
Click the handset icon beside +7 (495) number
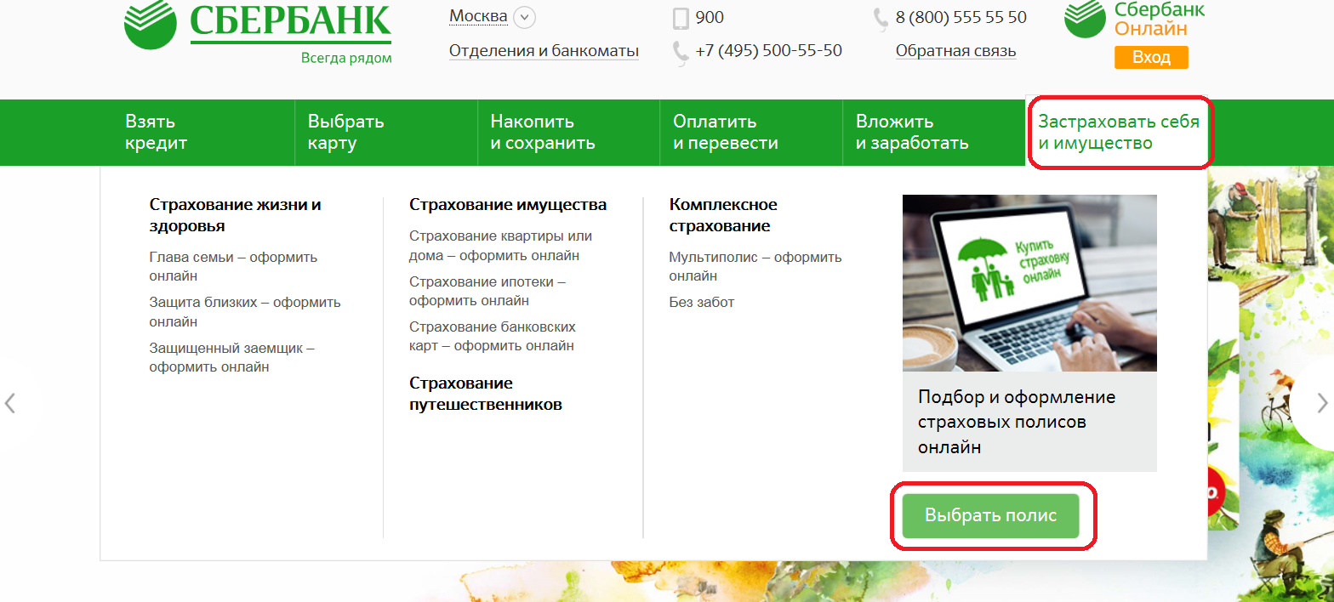[x=681, y=53]
